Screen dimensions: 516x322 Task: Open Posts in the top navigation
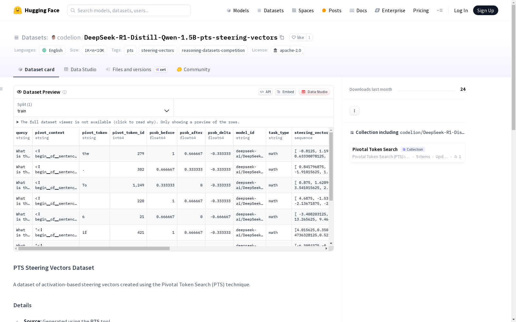(x=332, y=10)
